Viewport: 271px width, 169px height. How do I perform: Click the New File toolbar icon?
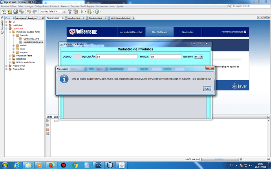point(4,11)
